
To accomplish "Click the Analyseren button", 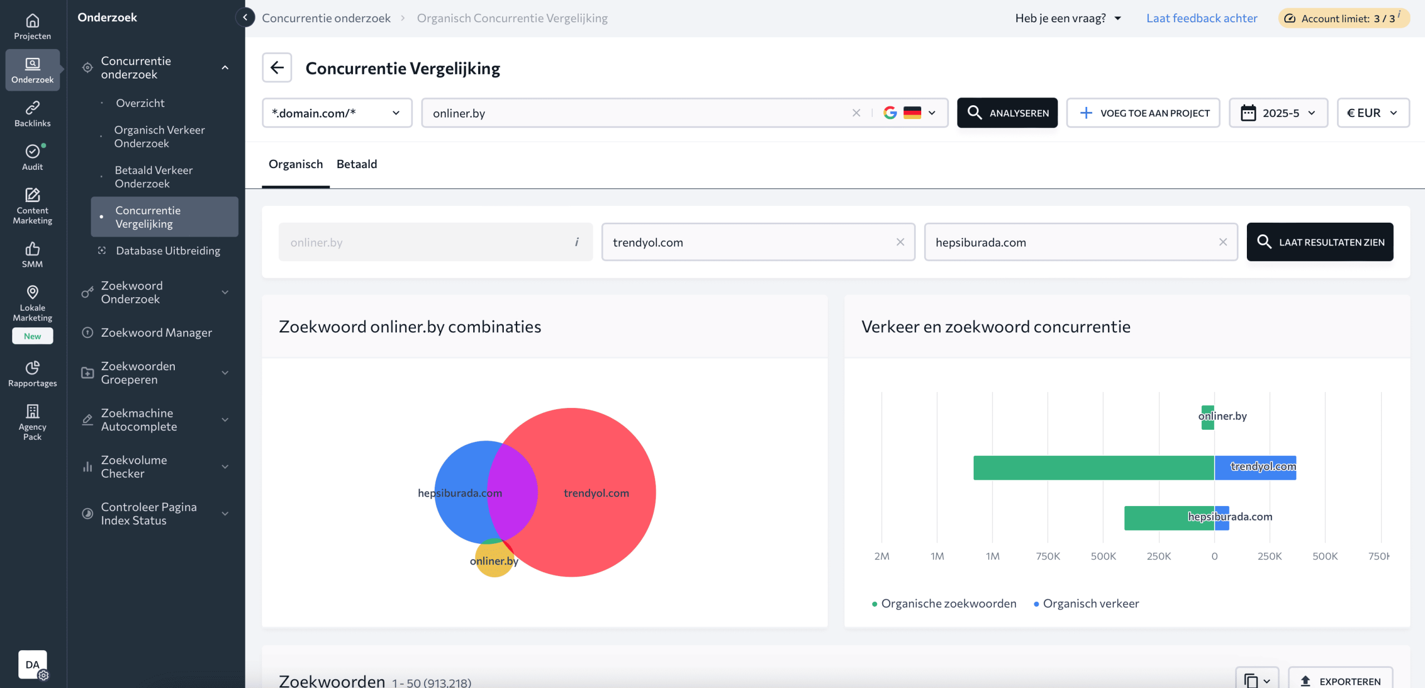I will 1008,113.
